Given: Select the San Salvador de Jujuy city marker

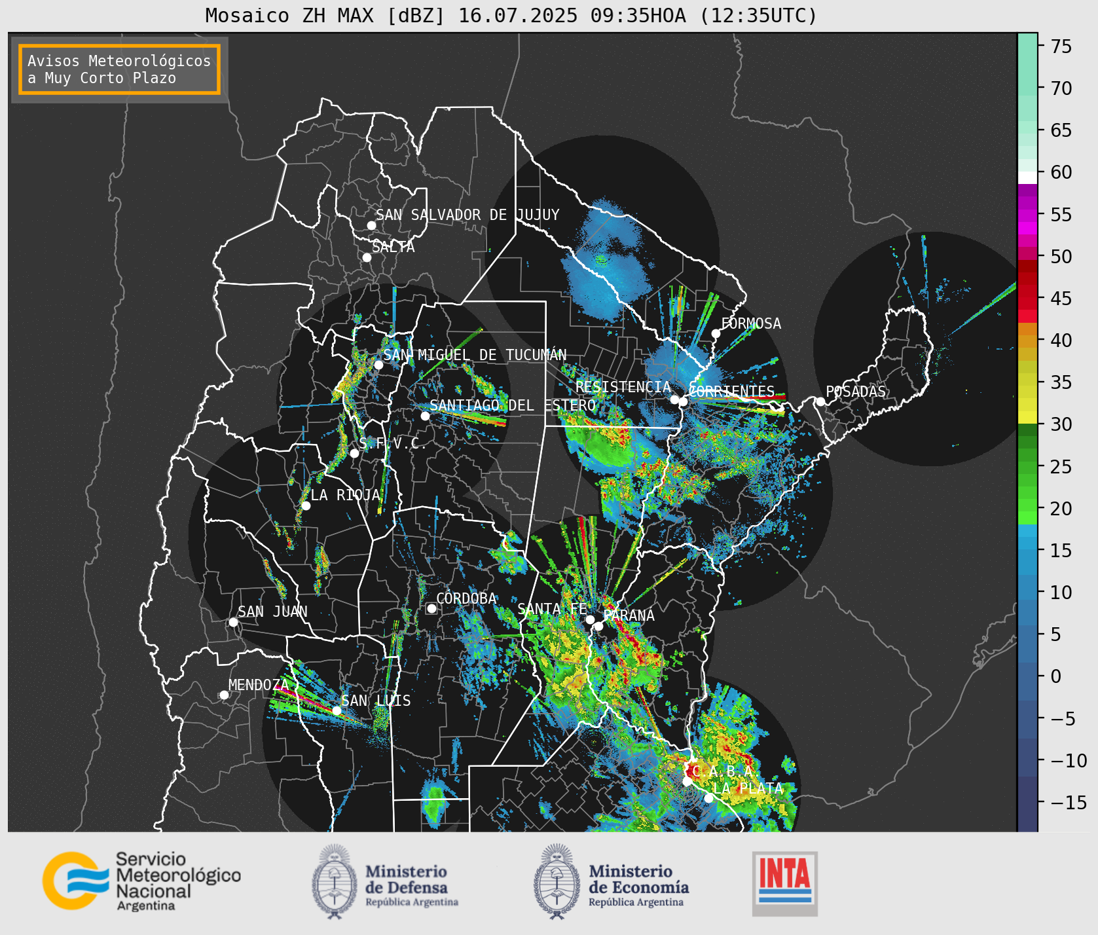Looking at the screenshot, I should click(x=371, y=225).
